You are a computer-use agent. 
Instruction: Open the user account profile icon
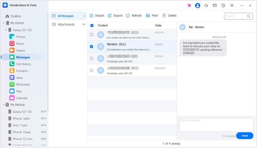point(198,6)
